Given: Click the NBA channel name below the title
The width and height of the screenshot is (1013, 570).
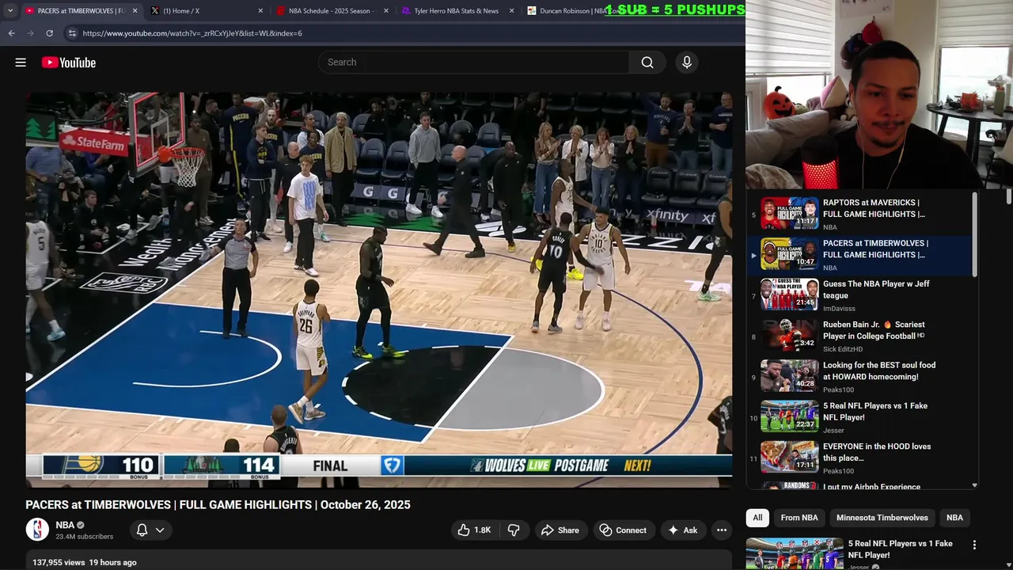Looking at the screenshot, I should (65, 525).
